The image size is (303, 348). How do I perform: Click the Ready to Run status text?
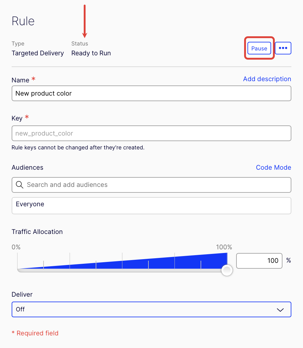[91, 53]
